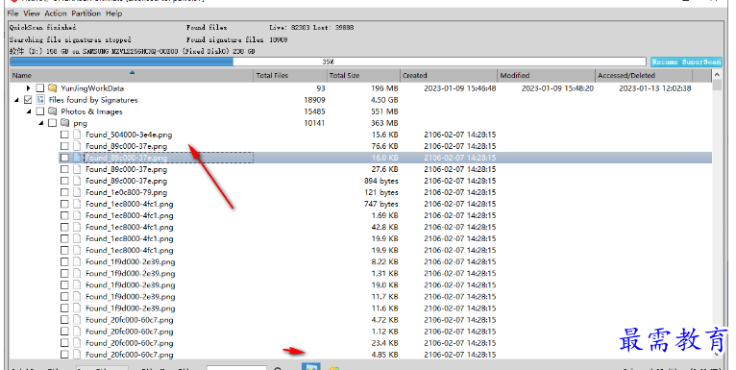Expand the YunJingWorkData folder node
Viewport: 736px width, 370px height.
[28, 88]
